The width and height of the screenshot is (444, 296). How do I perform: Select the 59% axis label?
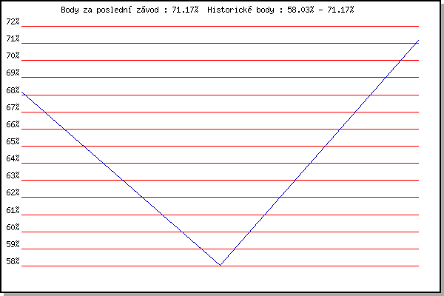click(13, 244)
